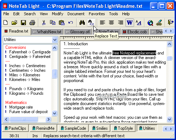Run Miles -> Kilometres clip
176x140 pixels.
(x=25, y=75)
